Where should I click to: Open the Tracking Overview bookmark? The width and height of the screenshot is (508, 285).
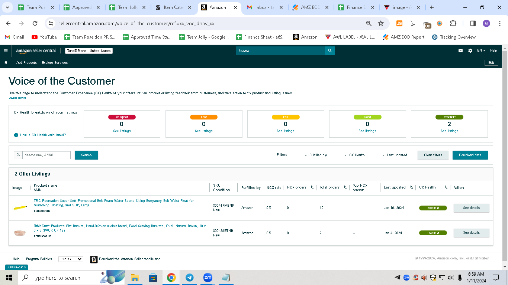point(454,37)
